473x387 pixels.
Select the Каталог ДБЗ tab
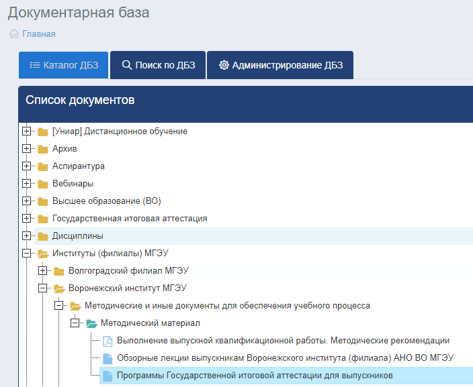click(x=63, y=65)
